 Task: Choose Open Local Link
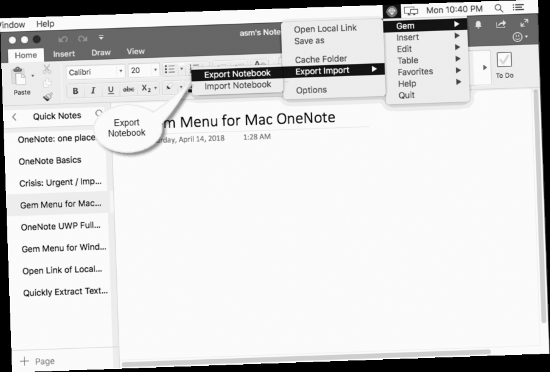325,29
